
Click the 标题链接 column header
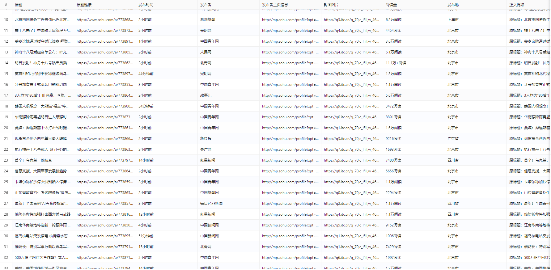[84, 5]
